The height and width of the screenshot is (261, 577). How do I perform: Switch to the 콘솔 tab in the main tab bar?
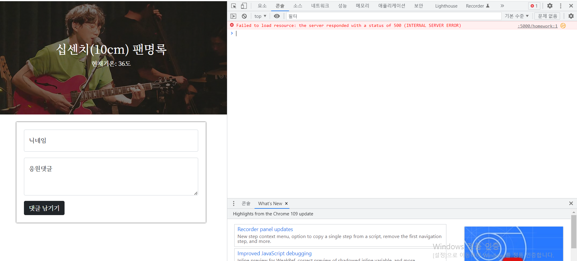click(280, 6)
